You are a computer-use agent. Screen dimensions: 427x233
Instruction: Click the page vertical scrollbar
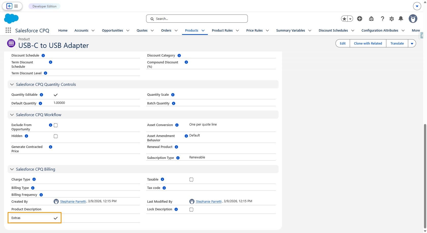tap(425, 176)
